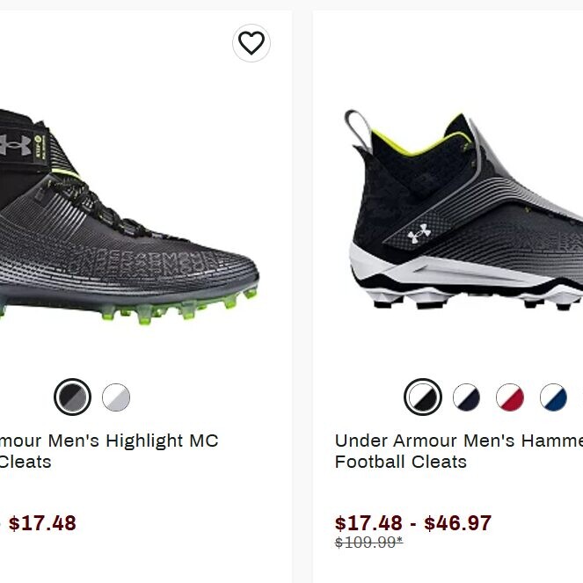Choose the white and gray color swatch

116,397
